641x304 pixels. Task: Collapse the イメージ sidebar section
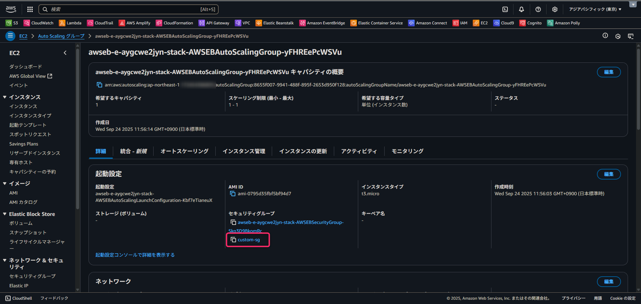click(5, 184)
